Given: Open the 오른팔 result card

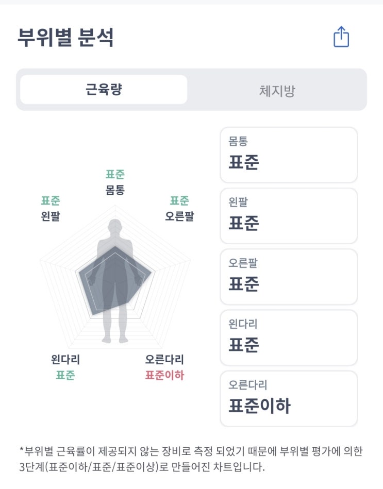Looking at the screenshot, I should click(289, 277).
